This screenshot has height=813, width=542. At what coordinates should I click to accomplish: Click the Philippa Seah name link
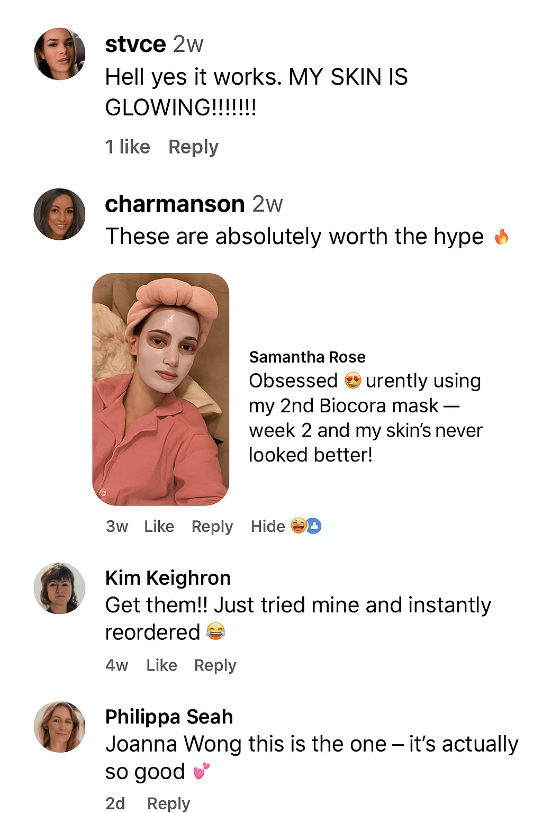tap(169, 717)
